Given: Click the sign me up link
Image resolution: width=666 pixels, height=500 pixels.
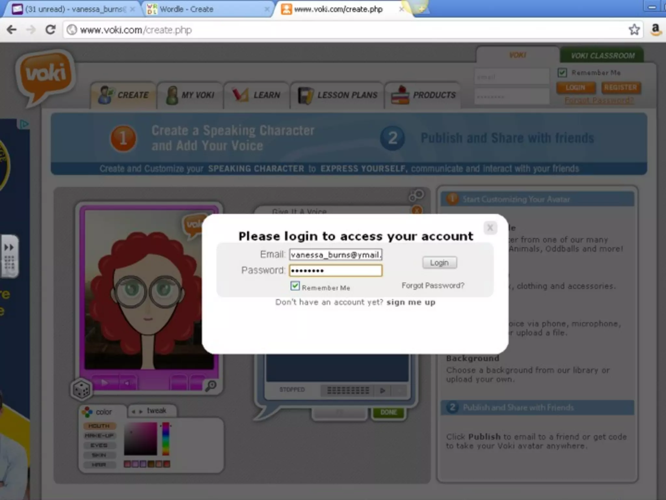Looking at the screenshot, I should click(411, 302).
